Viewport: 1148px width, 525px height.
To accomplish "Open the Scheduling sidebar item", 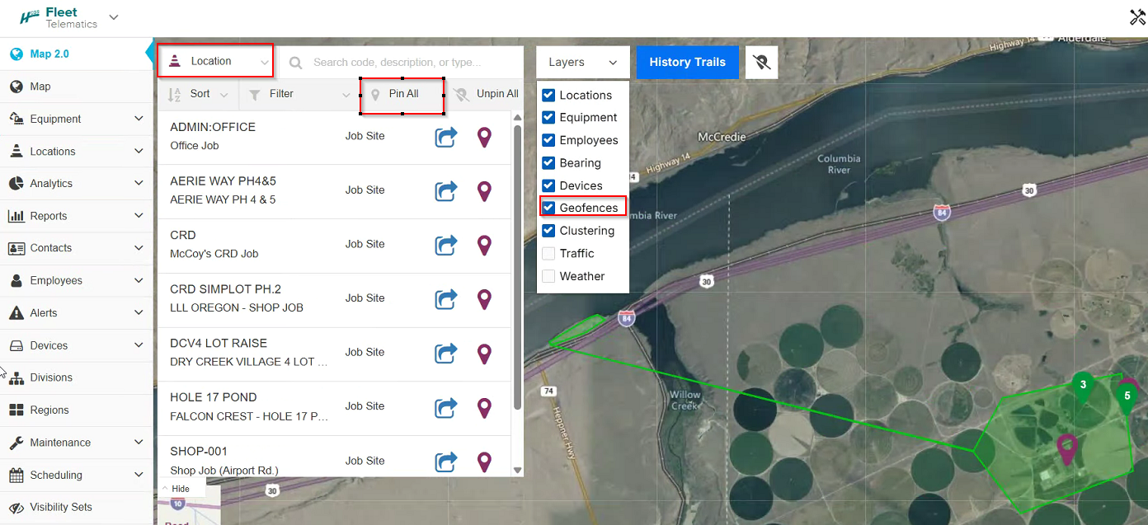I will pos(77,475).
